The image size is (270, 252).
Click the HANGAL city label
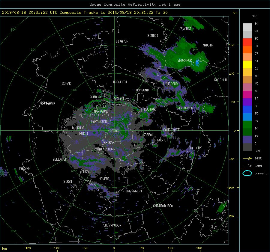point(85,172)
